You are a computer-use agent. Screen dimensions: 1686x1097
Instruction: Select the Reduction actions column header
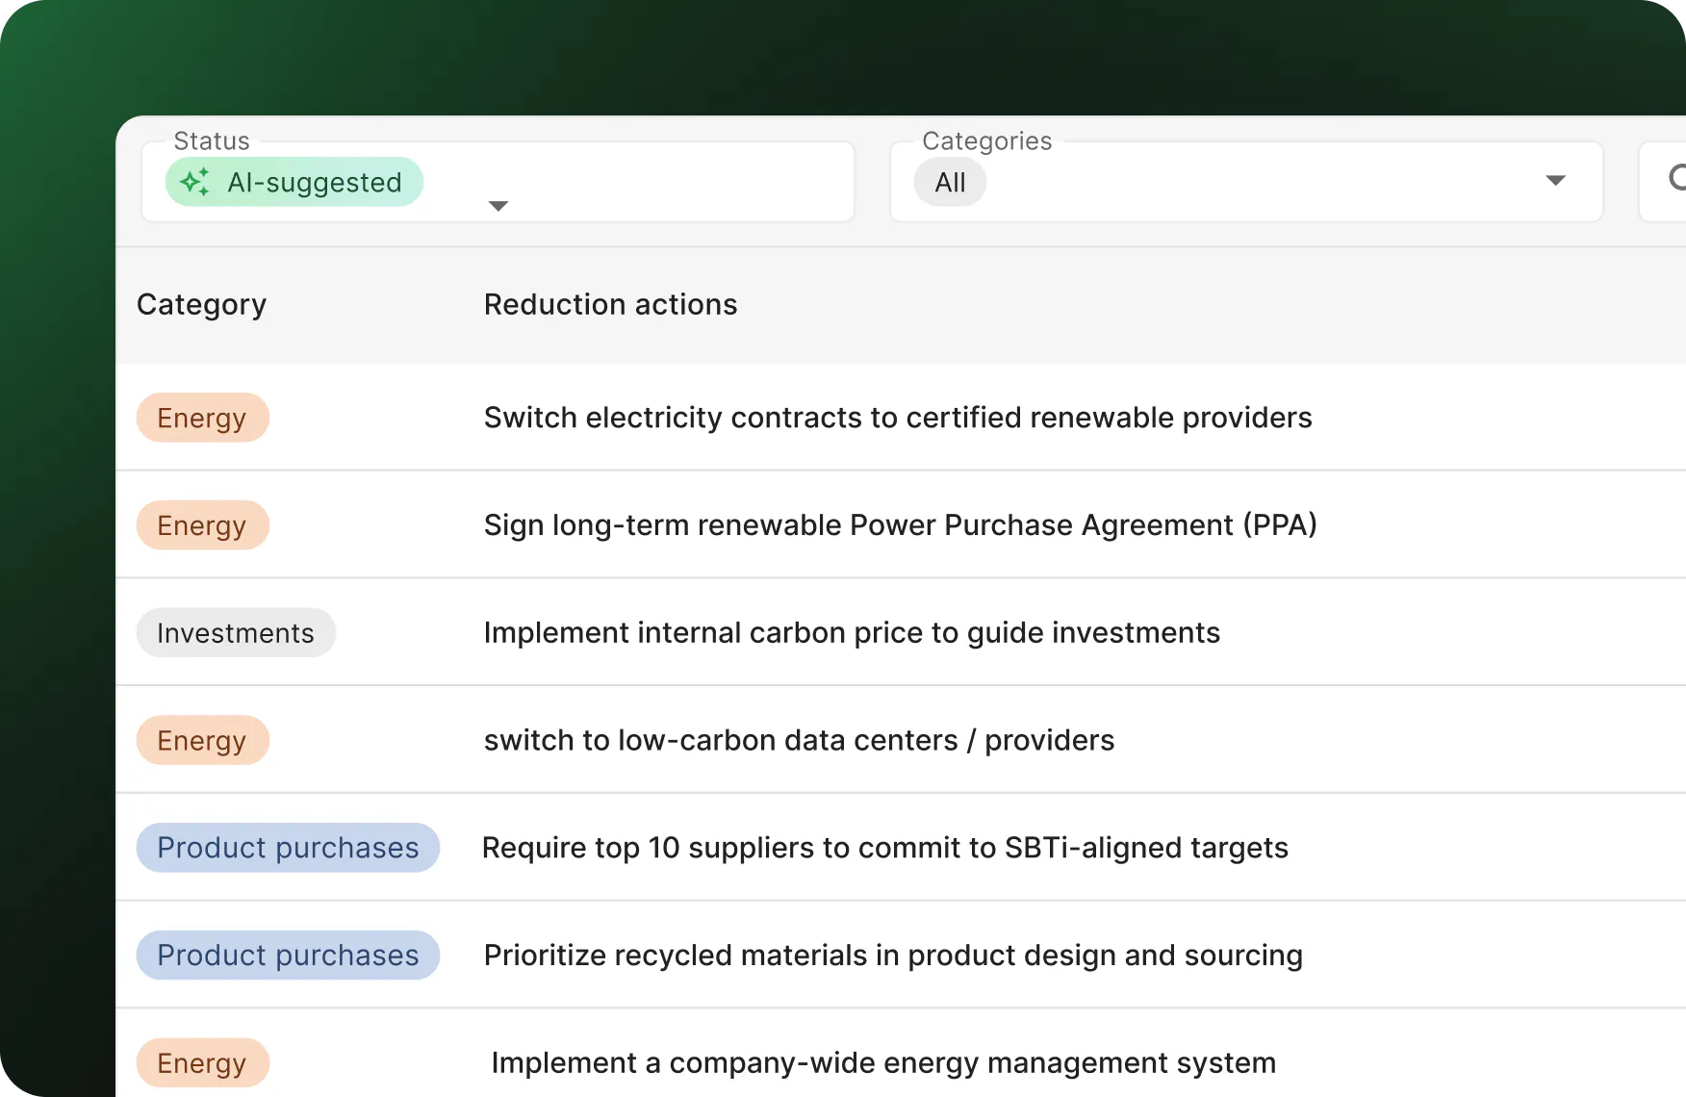(611, 304)
